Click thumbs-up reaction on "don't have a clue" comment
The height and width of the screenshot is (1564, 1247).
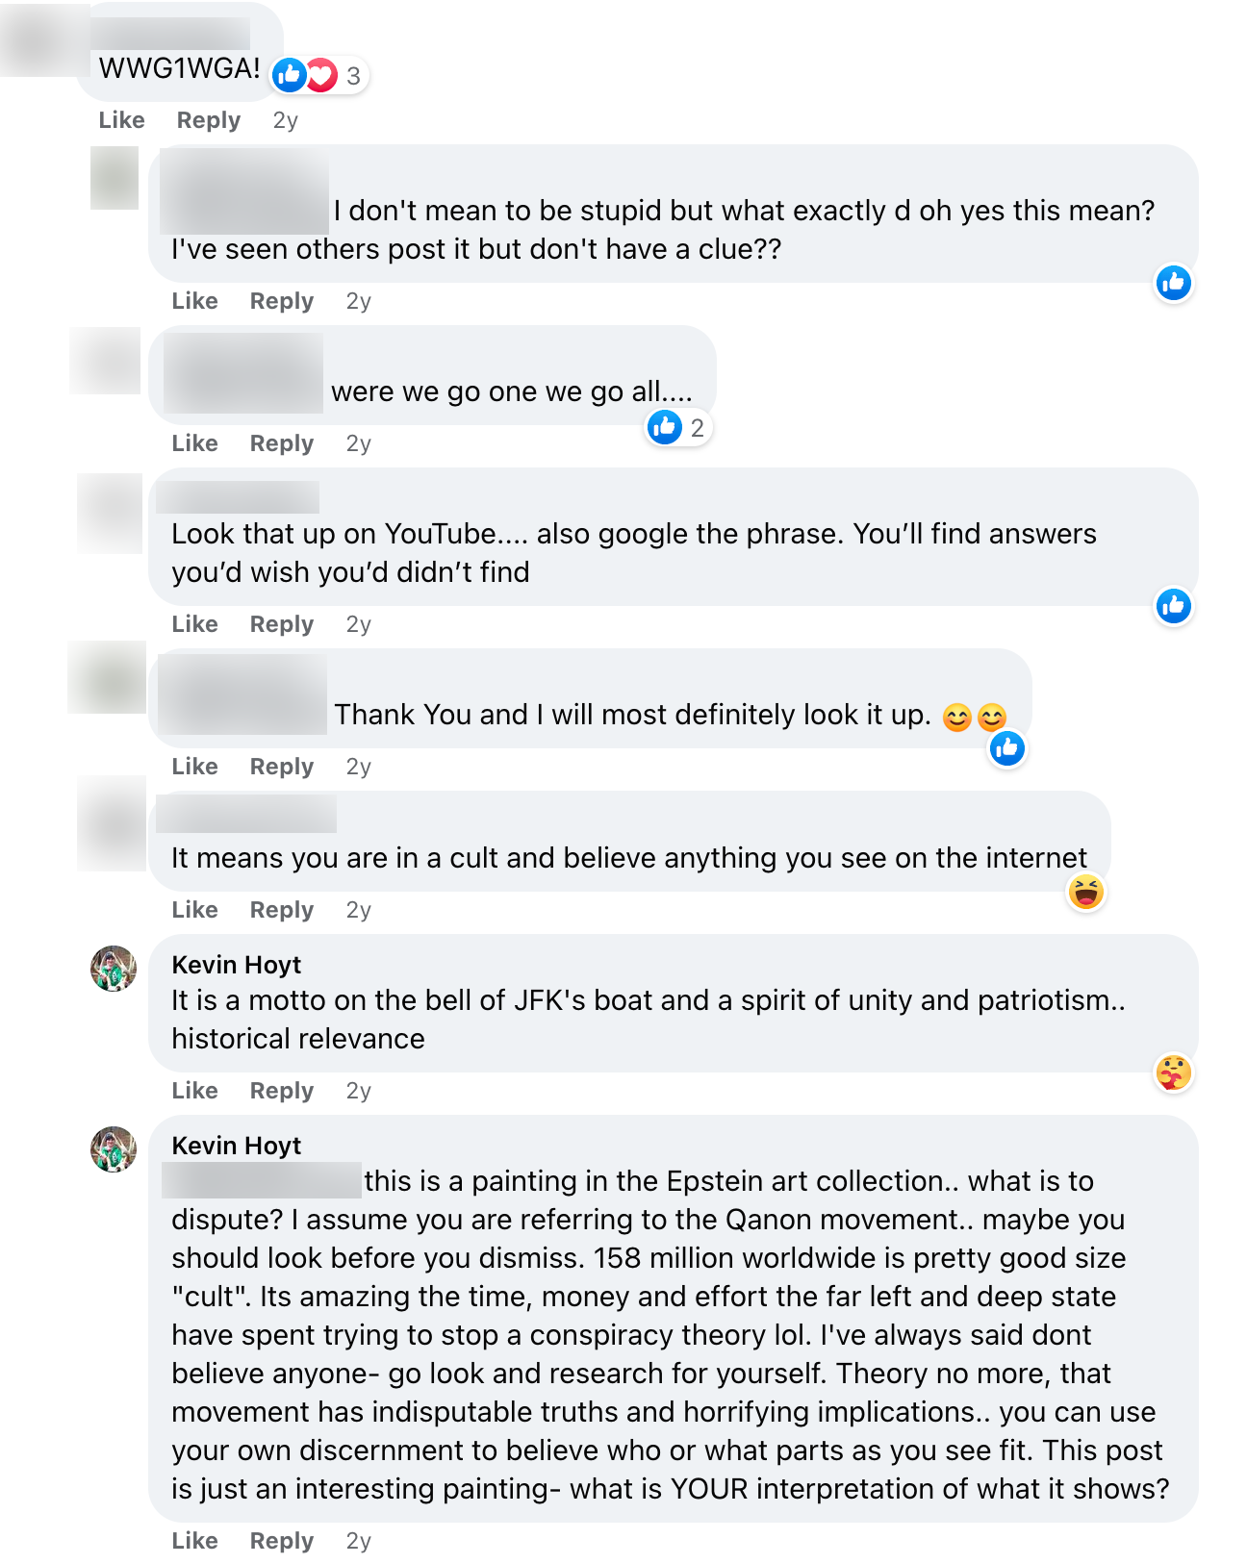tap(1173, 283)
